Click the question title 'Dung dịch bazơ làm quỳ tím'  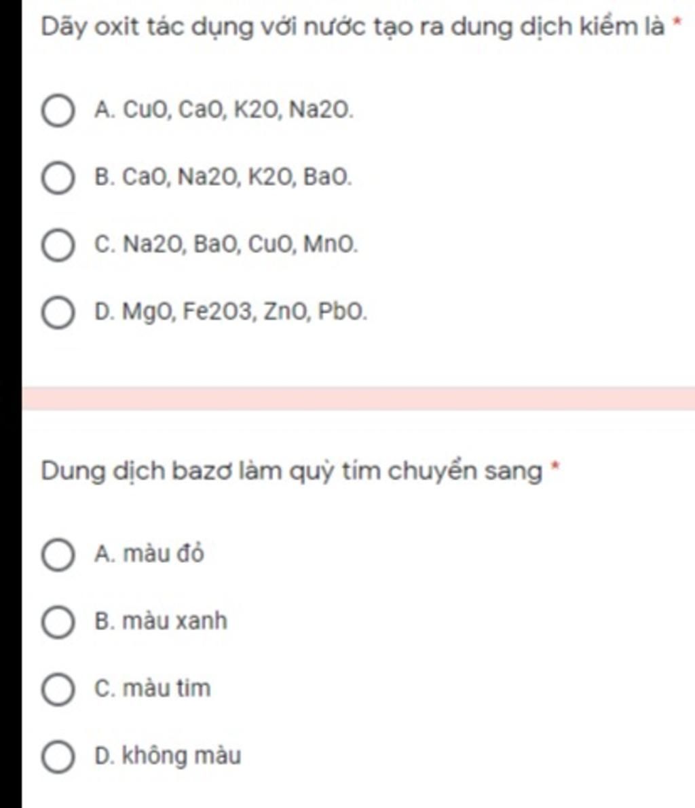(x=292, y=471)
